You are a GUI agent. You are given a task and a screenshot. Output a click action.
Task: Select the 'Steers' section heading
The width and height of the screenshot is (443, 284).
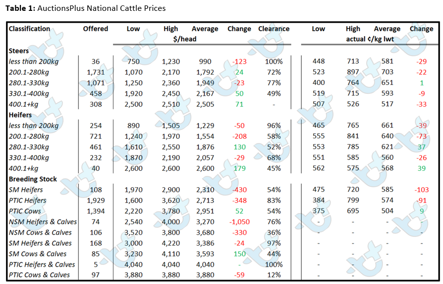pos(19,51)
